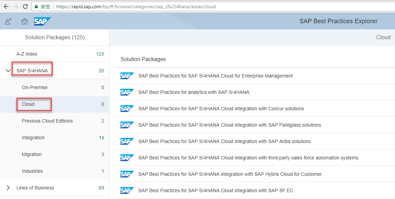
Task: Click the SAP Best Practices Explorer title
Action: click(x=338, y=21)
